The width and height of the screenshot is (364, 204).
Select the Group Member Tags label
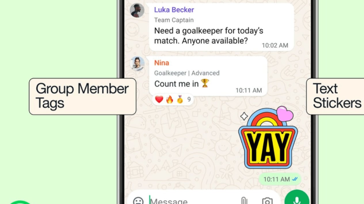tap(82, 96)
